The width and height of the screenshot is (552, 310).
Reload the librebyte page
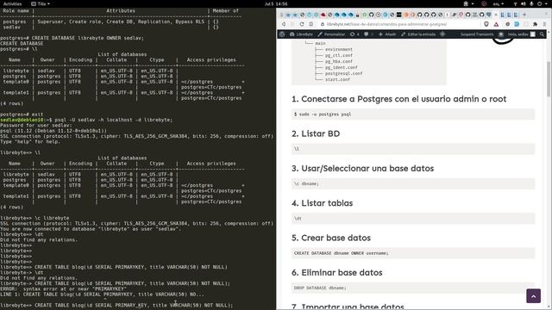(302, 24)
